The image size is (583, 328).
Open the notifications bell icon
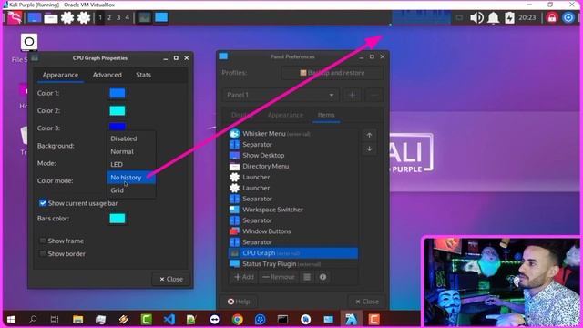494,17
